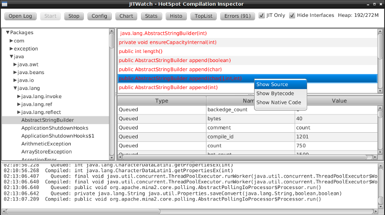Select the ArithmeticException class
This screenshot has width=385, height=215.
[46, 144]
